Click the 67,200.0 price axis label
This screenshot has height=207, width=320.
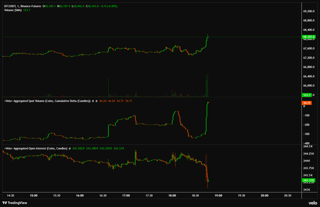(x=309, y=58)
